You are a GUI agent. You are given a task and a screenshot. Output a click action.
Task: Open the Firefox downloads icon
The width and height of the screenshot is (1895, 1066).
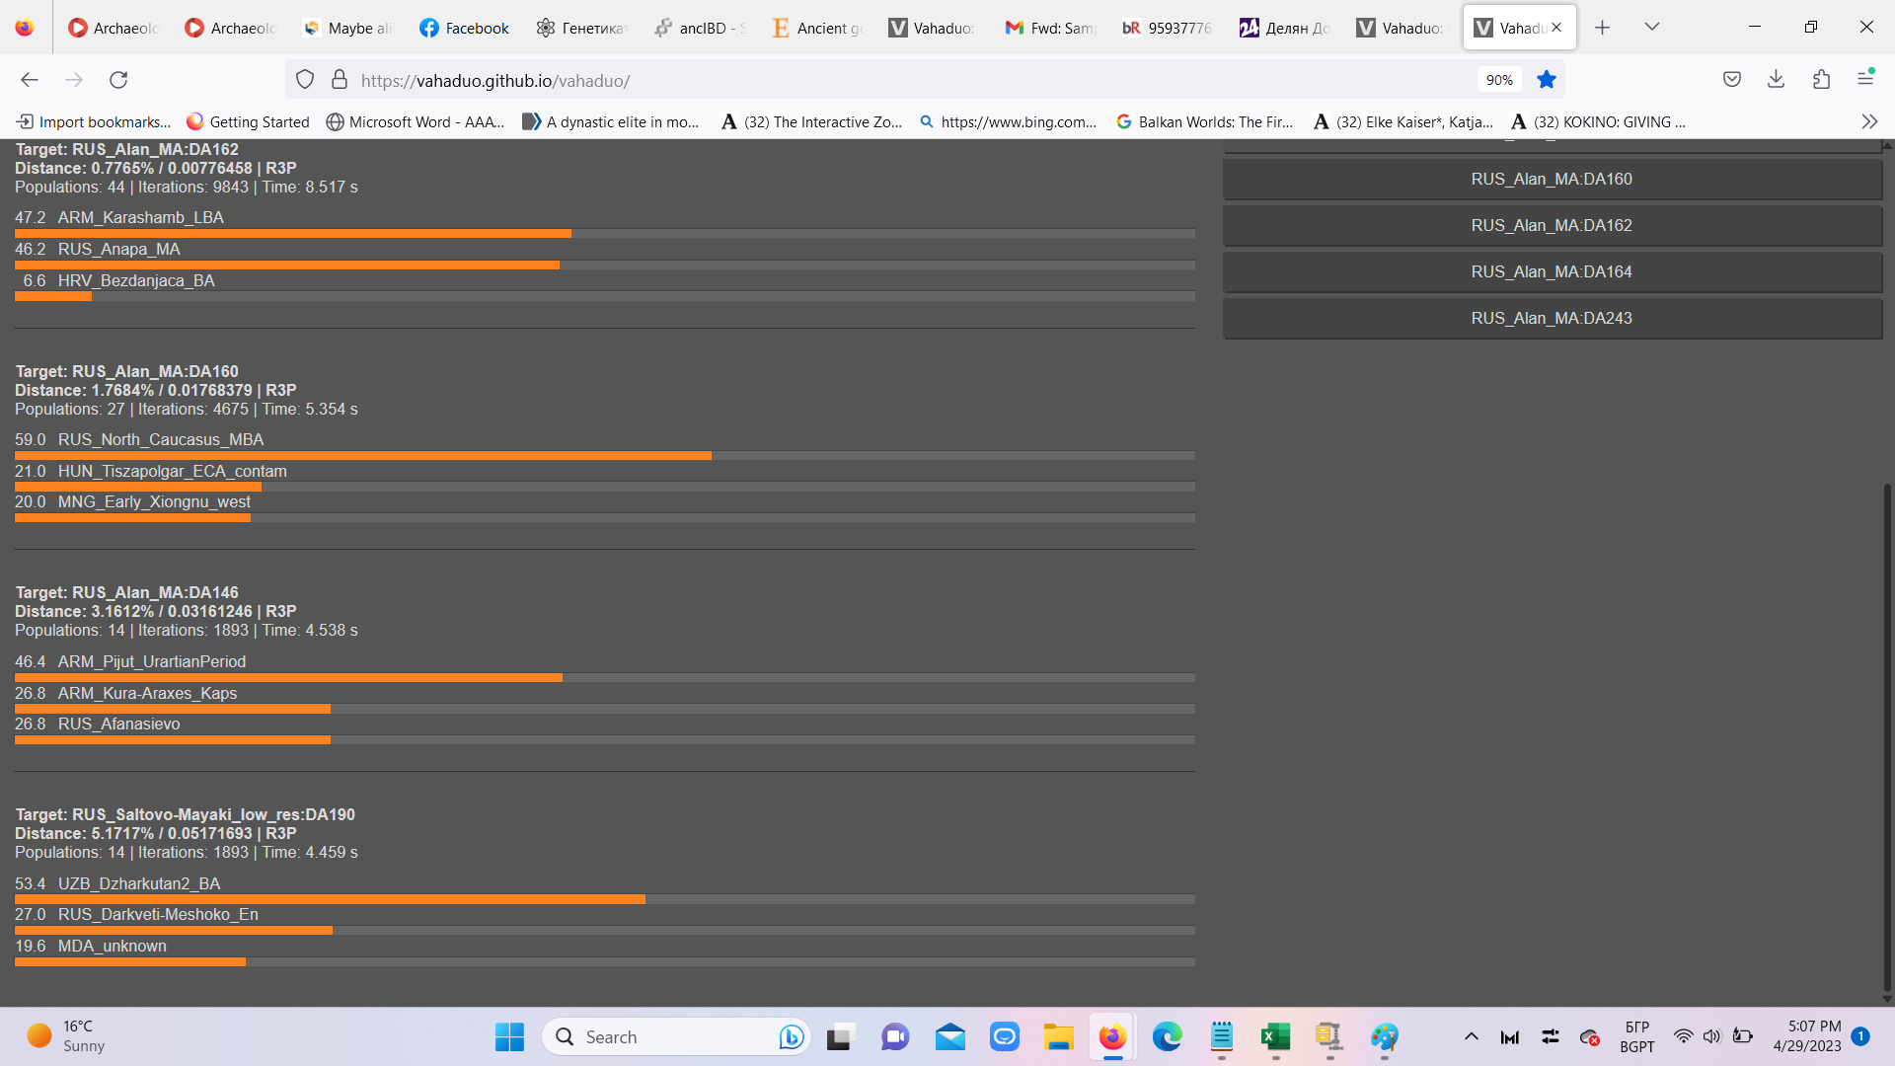coord(1776,80)
